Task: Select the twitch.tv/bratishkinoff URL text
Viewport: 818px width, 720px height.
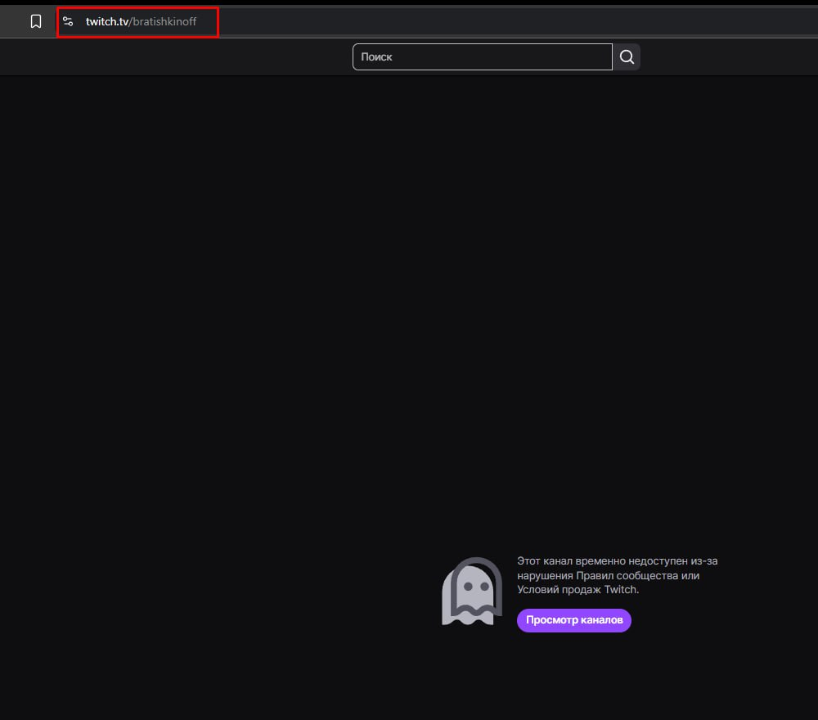Action: point(141,21)
